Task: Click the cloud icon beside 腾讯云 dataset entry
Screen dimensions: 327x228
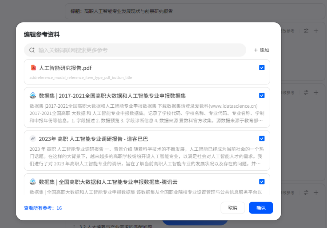Action: 33,182
